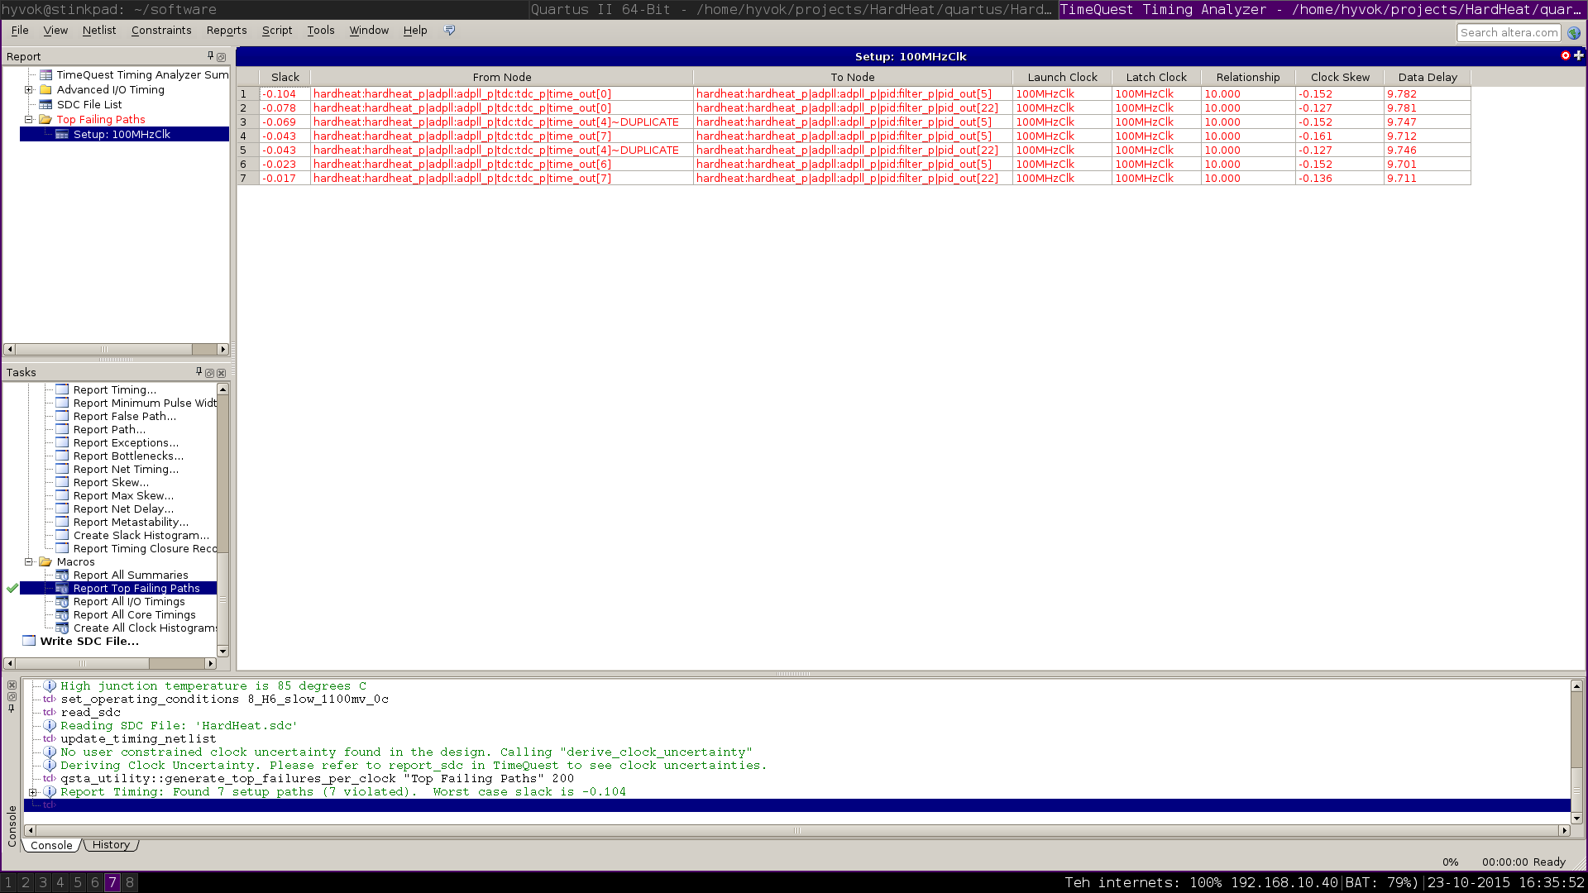Select Report Skew task

111,483
